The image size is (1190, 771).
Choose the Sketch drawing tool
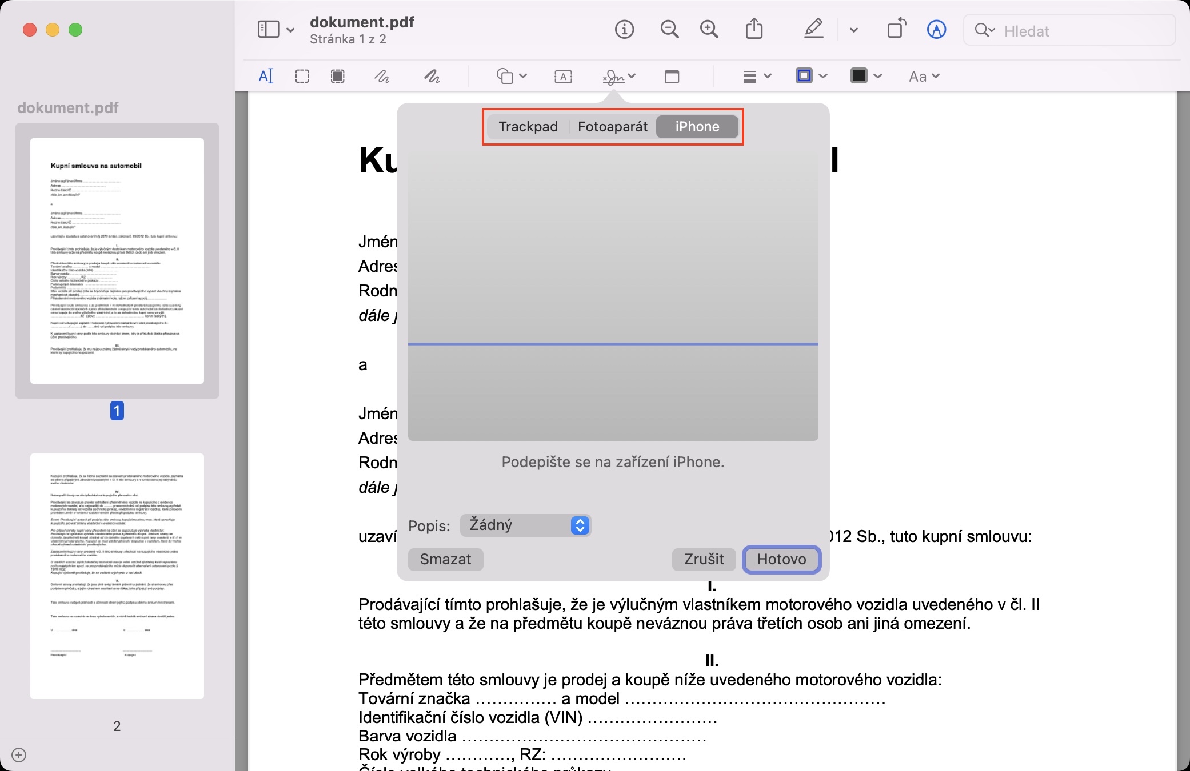[x=382, y=76]
